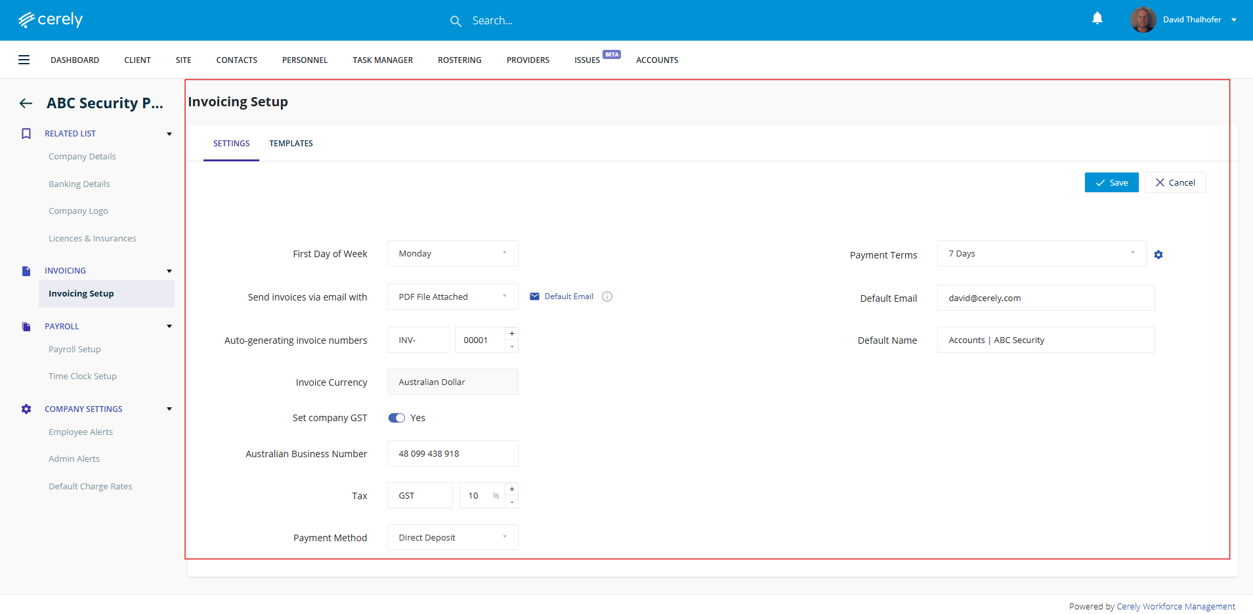Open Payment Terms settings gear icon
The height and width of the screenshot is (614, 1253).
[x=1158, y=255]
